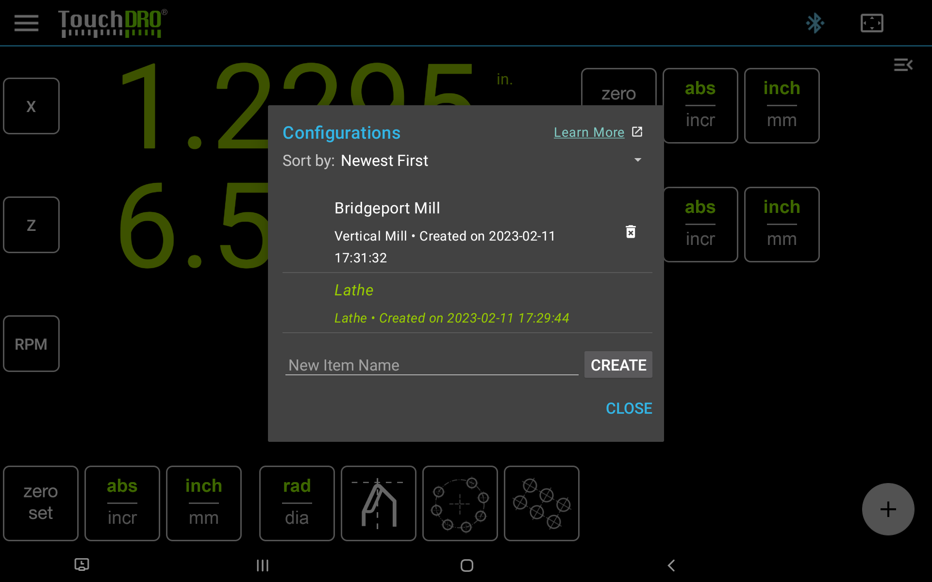Click the fullscreen display icon

[x=872, y=23]
